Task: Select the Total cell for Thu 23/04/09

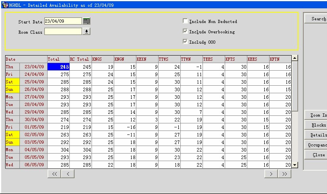Action: pyautogui.click(x=58, y=67)
